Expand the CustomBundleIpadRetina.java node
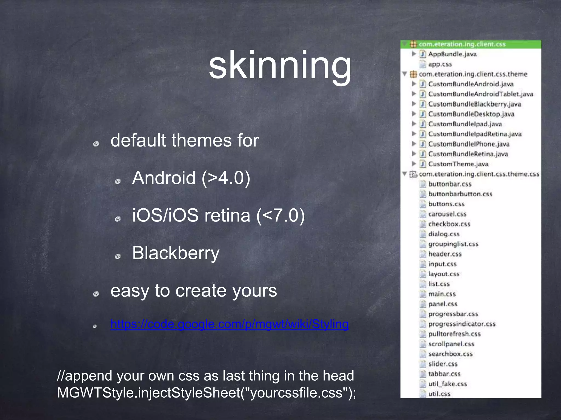561x420 pixels. coord(414,134)
